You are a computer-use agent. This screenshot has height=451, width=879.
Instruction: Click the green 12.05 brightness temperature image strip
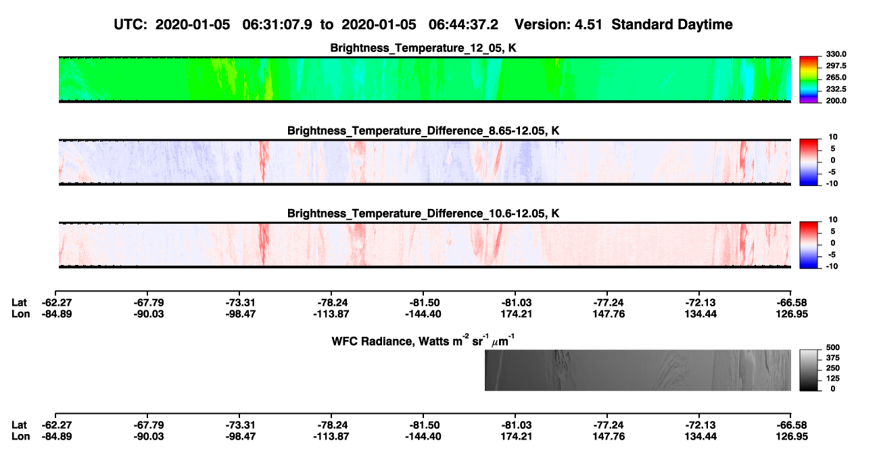(x=425, y=79)
